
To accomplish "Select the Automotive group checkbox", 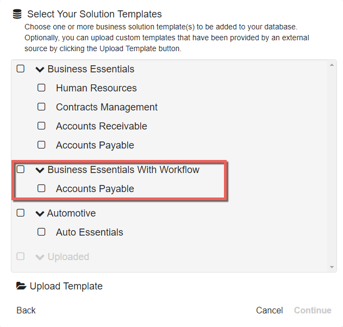I will pos(21,213).
